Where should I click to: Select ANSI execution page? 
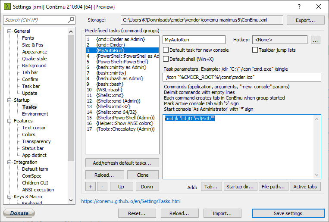click(x=38, y=190)
